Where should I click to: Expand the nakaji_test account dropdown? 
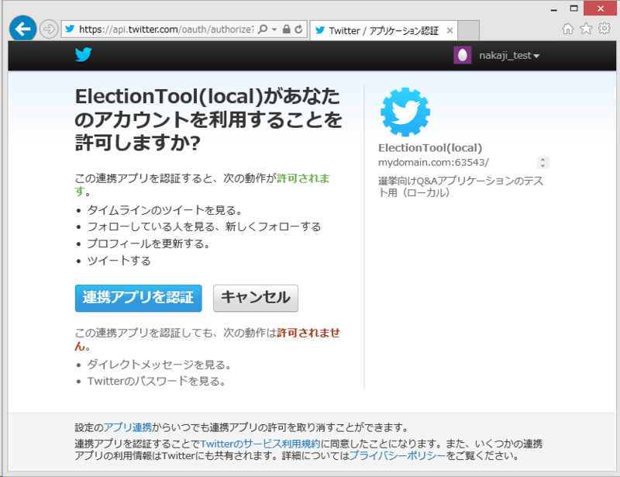[x=509, y=56]
